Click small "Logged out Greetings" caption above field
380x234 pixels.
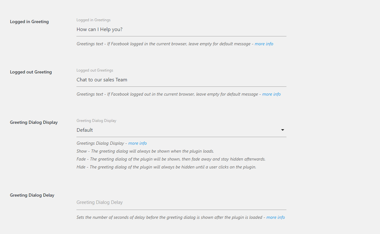(95, 70)
